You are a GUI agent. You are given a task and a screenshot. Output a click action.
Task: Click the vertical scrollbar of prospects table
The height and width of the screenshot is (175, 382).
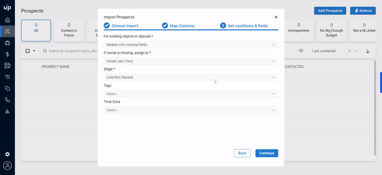click(x=375, y=108)
